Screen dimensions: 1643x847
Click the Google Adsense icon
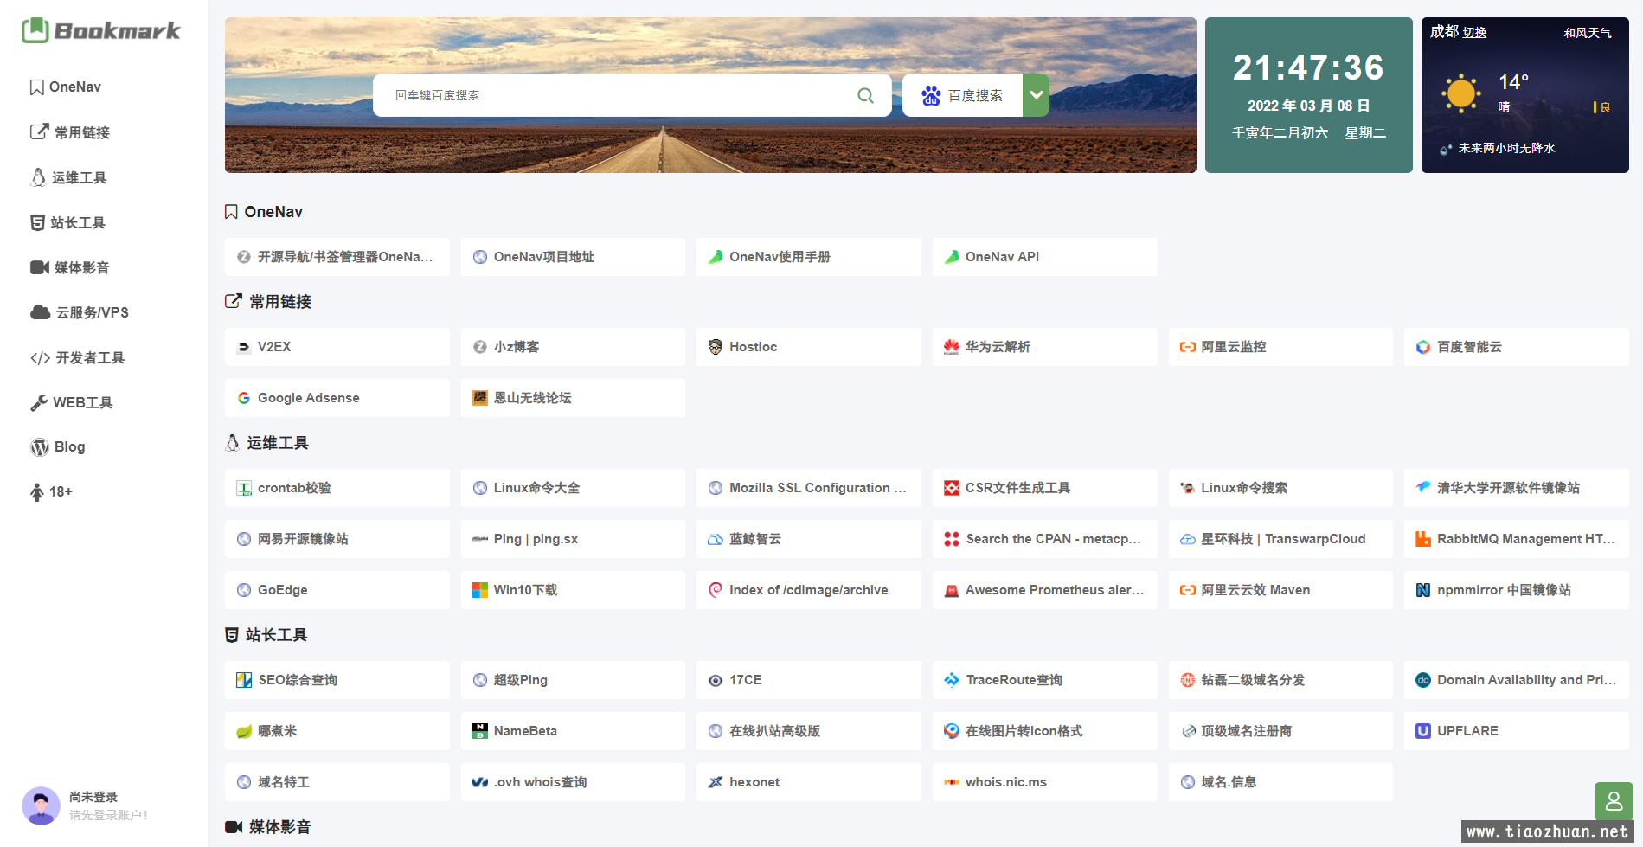pyautogui.click(x=244, y=398)
